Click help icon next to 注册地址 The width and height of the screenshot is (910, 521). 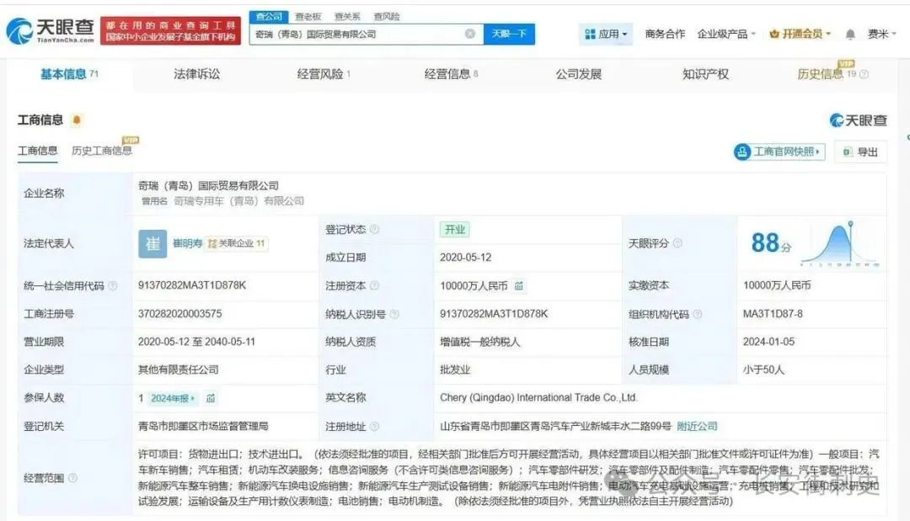[x=375, y=427]
